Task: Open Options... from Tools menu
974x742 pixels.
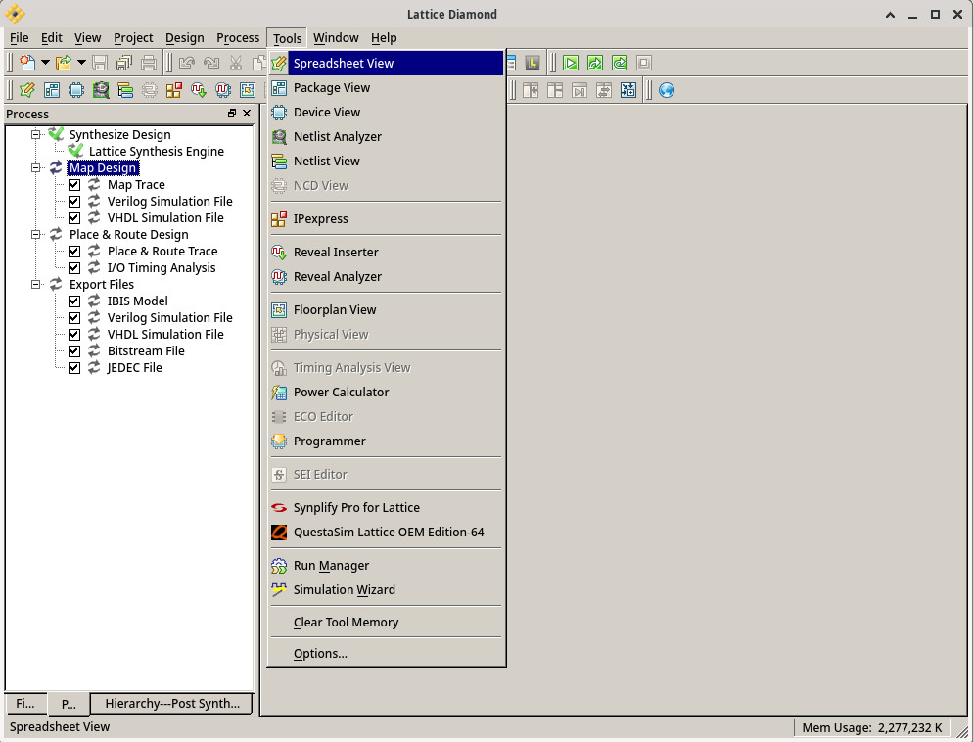Action: click(x=387, y=654)
